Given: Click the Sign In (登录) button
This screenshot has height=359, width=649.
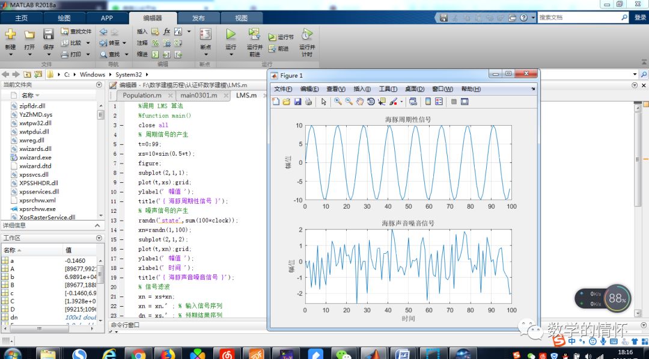Looking at the screenshot, I should tap(640, 17).
